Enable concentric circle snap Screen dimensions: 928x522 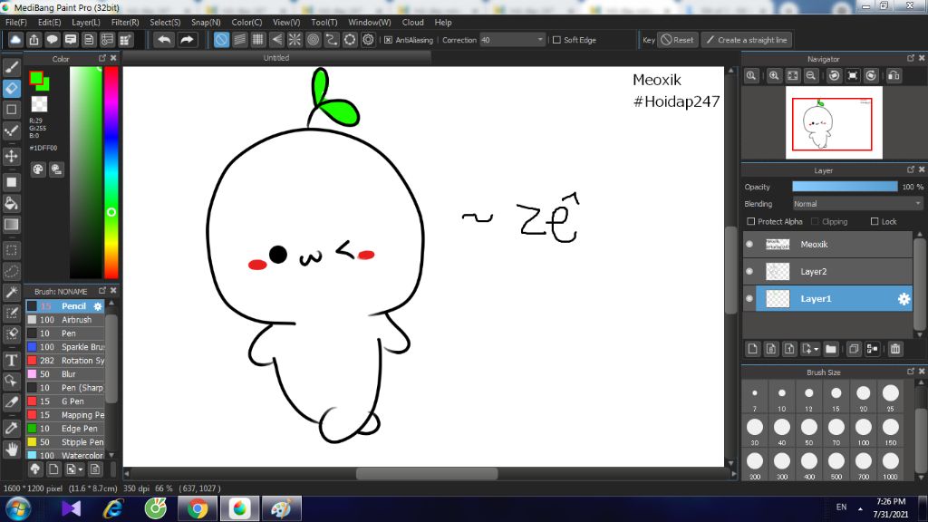(x=313, y=40)
